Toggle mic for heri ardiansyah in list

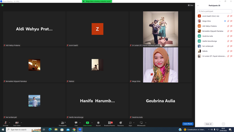click(228, 46)
